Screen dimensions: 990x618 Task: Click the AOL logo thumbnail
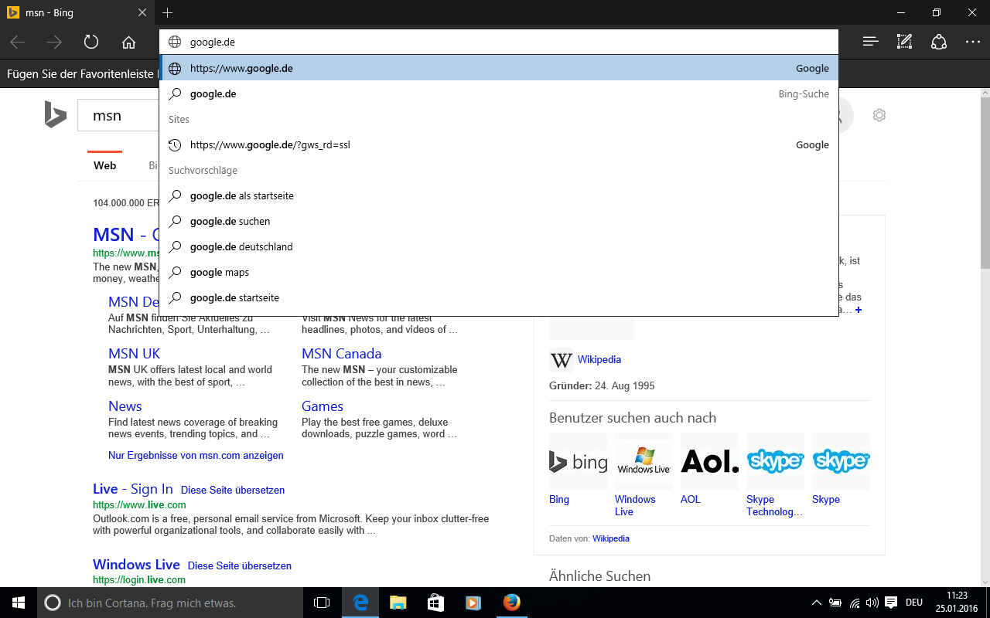pyautogui.click(x=709, y=462)
